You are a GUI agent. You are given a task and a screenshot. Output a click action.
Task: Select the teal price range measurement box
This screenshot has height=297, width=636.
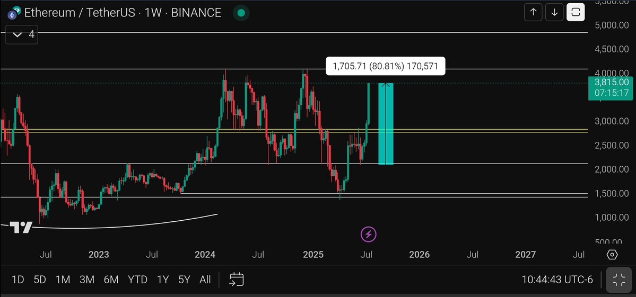[386, 123]
